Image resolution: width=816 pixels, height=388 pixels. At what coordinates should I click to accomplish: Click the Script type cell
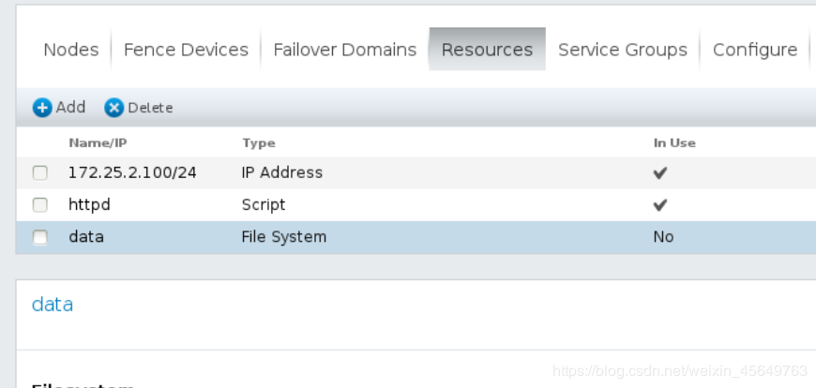(264, 205)
